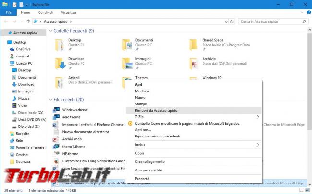Switch to details view in status bar
Viewport: 312px width, 194px height.
[301, 190]
